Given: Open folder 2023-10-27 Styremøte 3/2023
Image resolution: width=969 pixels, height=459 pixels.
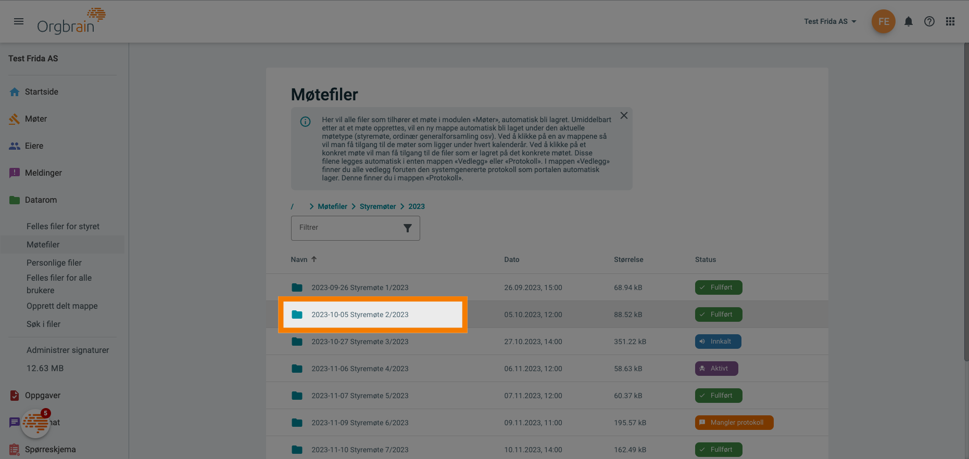Looking at the screenshot, I should click(360, 342).
